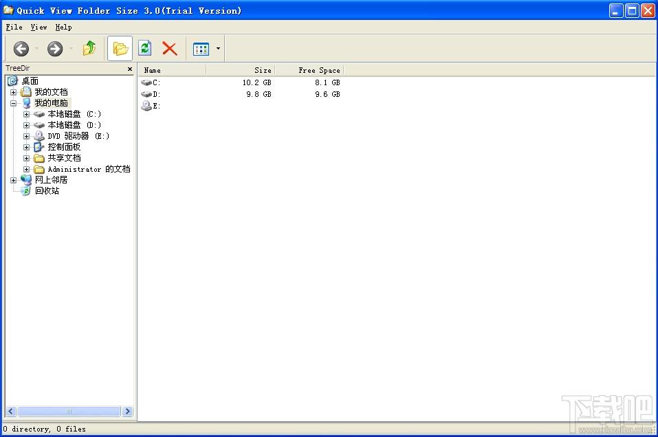Close the TreeDir panel
The height and width of the screenshot is (437, 658).
pos(130,69)
